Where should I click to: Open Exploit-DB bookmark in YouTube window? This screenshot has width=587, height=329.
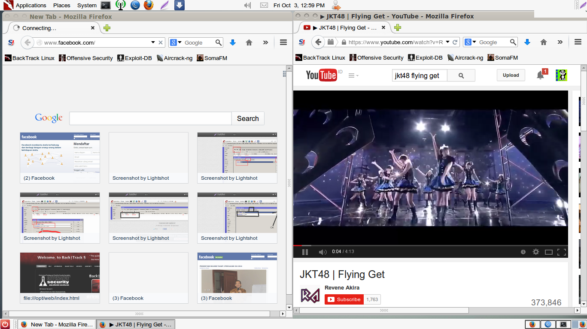pyautogui.click(x=425, y=57)
